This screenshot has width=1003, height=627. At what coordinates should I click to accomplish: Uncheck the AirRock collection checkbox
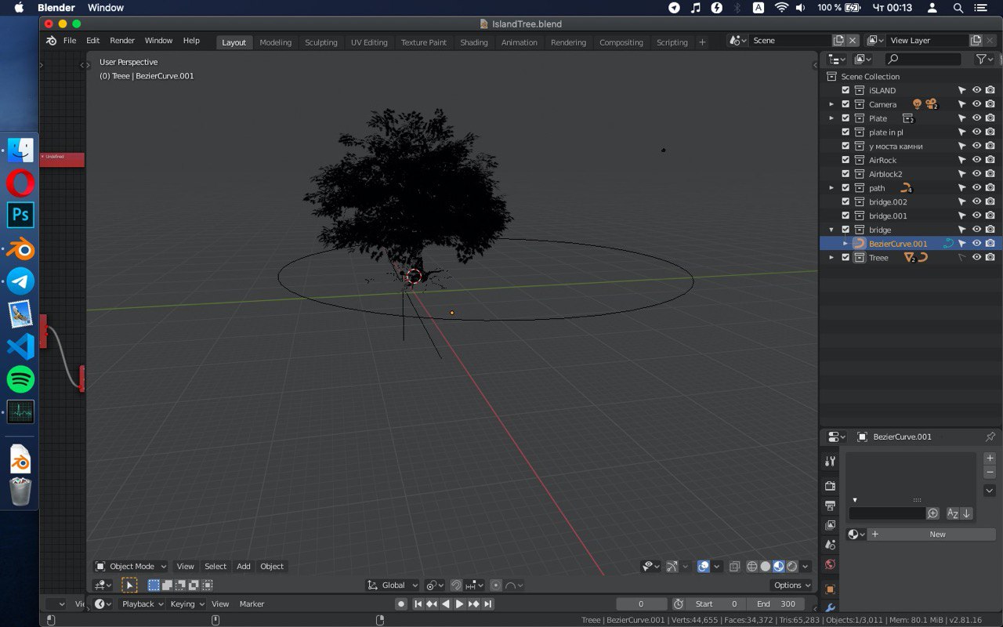(x=845, y=160)
